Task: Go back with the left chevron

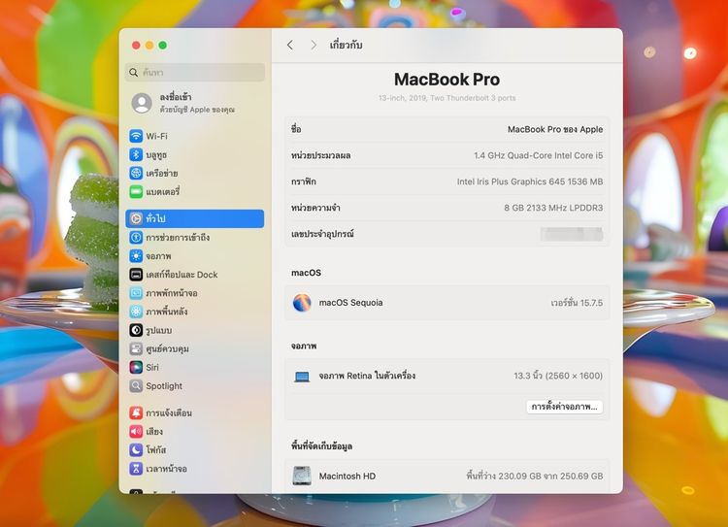Action: 290,45
